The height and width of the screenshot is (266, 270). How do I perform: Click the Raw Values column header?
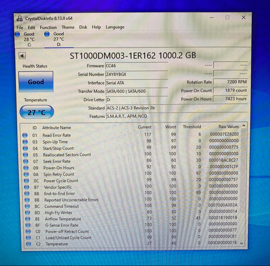[229, 126]
